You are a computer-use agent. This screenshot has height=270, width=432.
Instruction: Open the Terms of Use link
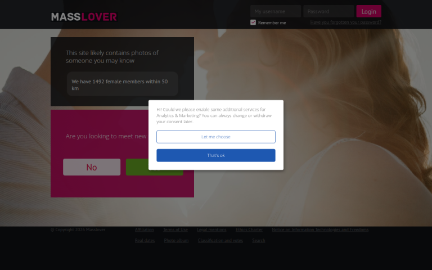(x=175, y=229)
